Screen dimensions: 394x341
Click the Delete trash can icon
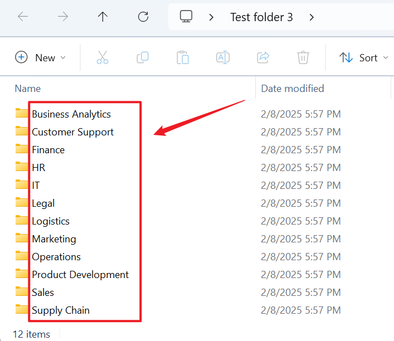(x=303, y=57)
